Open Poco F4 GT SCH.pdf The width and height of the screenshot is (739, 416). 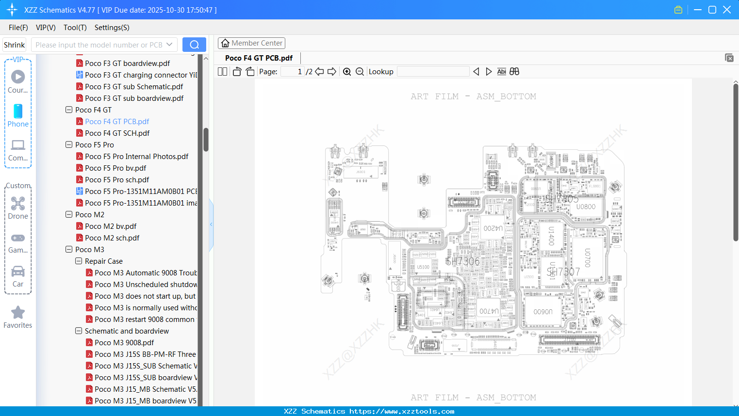pos(117,133)
